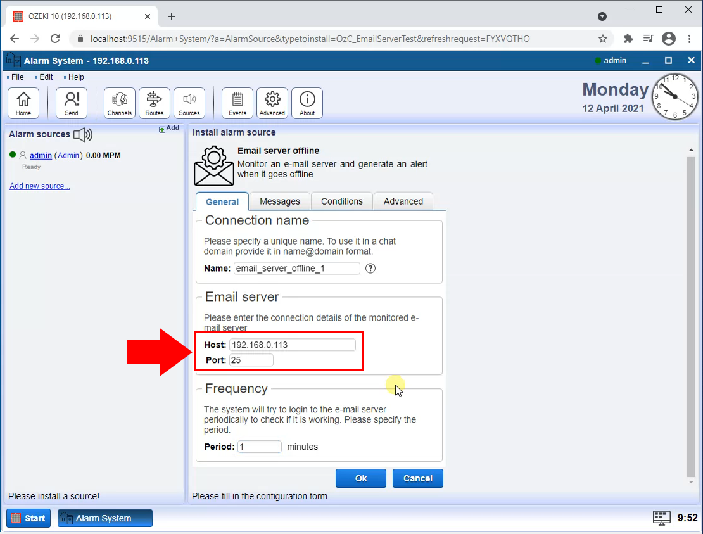Follow the Add new source link

tap(39, 186)
